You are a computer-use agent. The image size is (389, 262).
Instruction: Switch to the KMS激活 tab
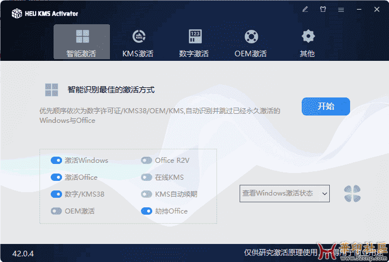coord(138,43)
